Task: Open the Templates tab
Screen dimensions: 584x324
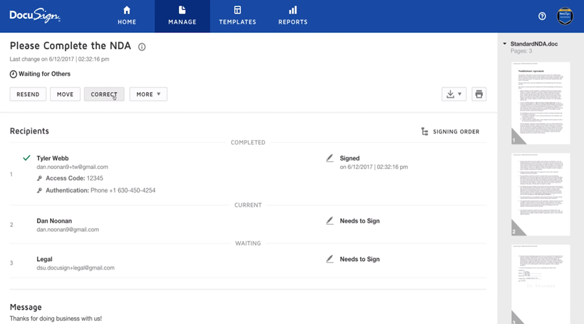Action: (237, 16)
